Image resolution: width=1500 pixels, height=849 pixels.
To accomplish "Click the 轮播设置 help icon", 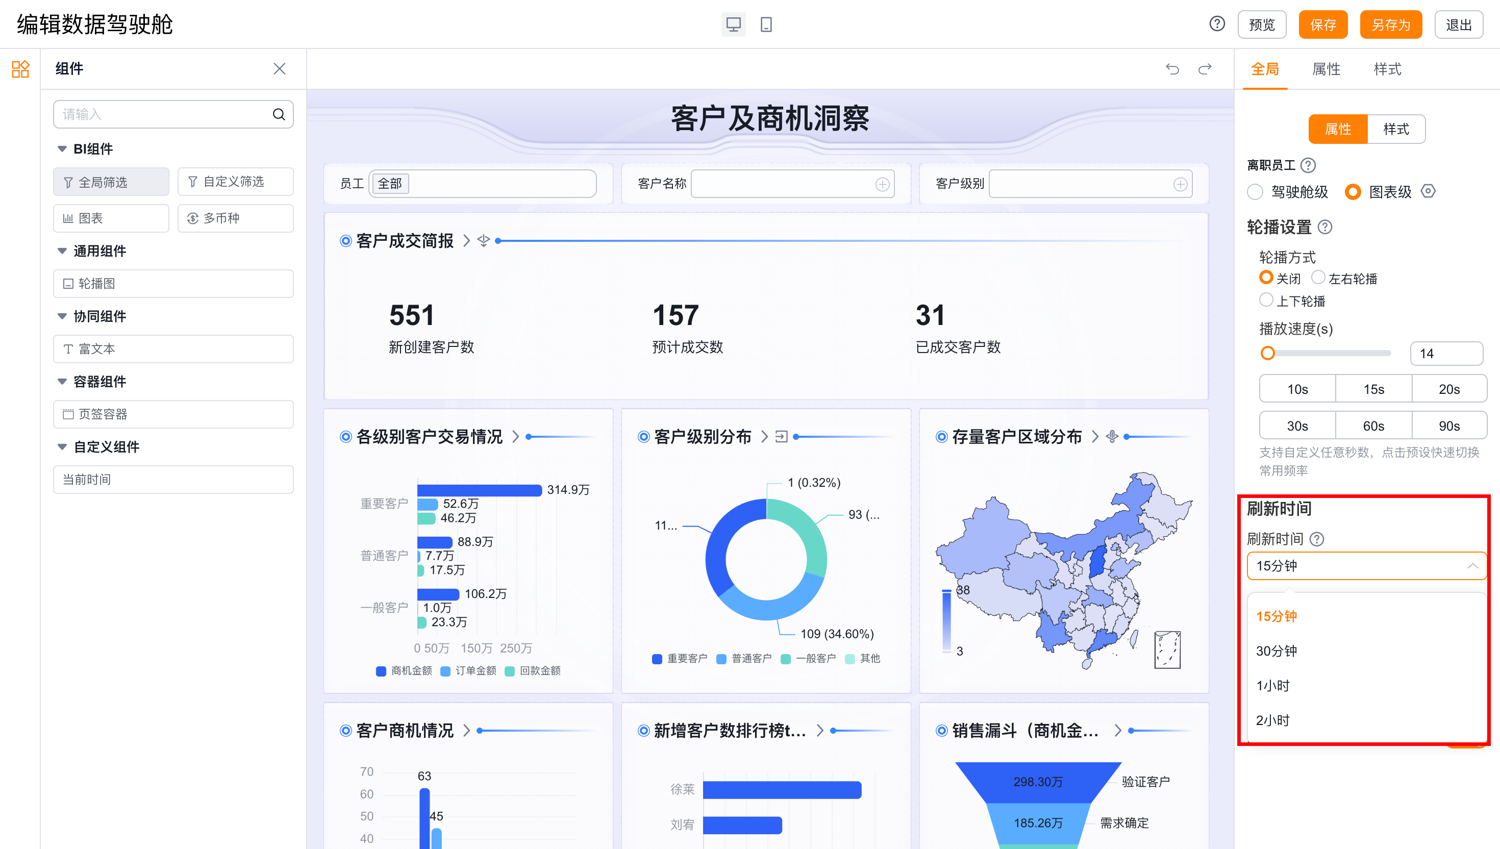I will coord(1324,227).
